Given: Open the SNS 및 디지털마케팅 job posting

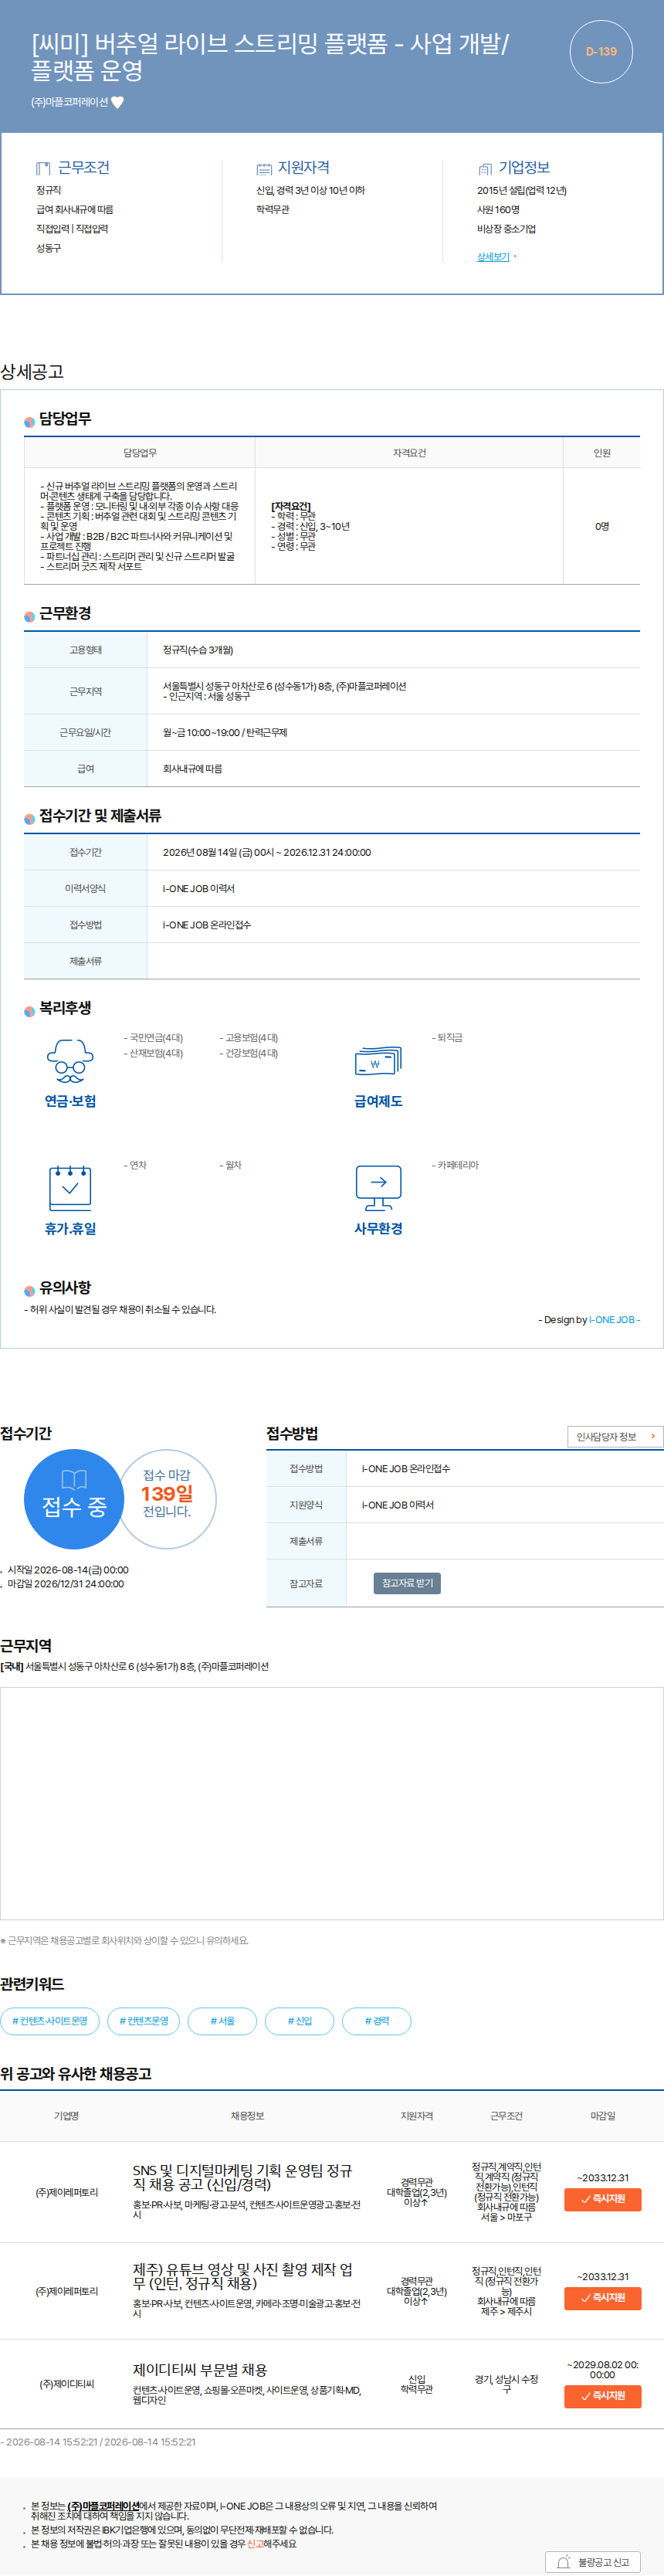Looking at the screenshot, I should [x=243, y=2177].
